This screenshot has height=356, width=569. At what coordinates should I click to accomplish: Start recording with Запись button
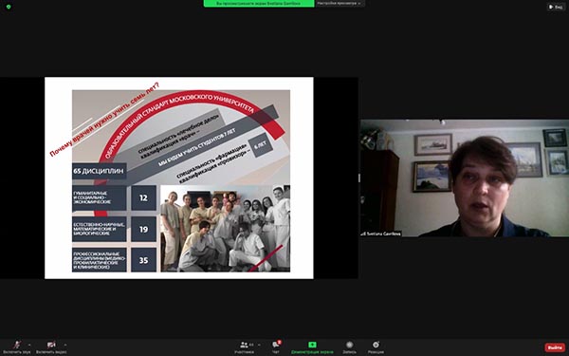pyautogui.click(x=349, y=347)
